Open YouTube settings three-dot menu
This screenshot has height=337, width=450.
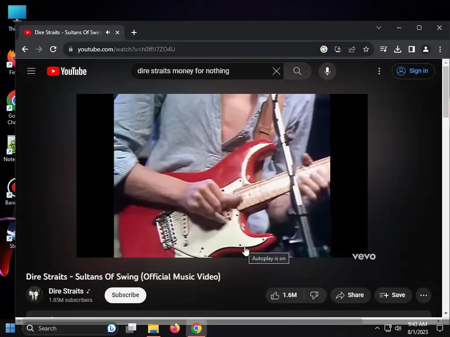point(379,71)
